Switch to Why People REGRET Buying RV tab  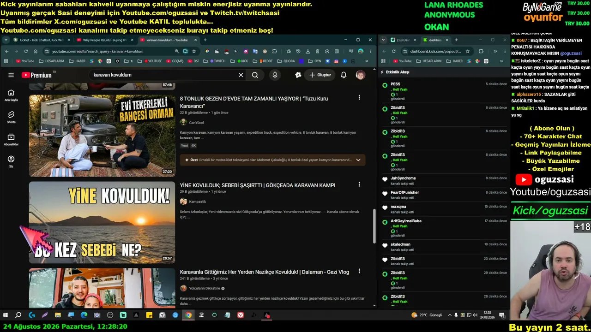coord(104,40)
